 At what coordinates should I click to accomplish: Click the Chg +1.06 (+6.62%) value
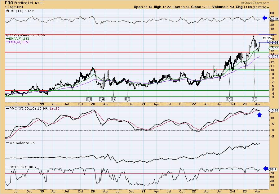(x=251, y=7)
